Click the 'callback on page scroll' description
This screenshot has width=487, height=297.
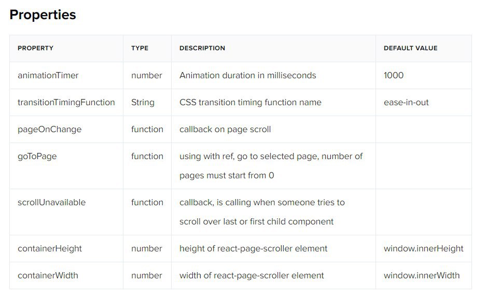click(225, 129)
